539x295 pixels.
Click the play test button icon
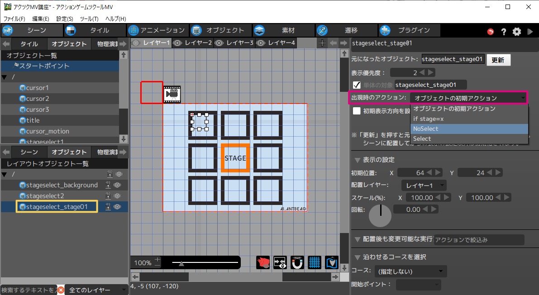coord(530,32)
